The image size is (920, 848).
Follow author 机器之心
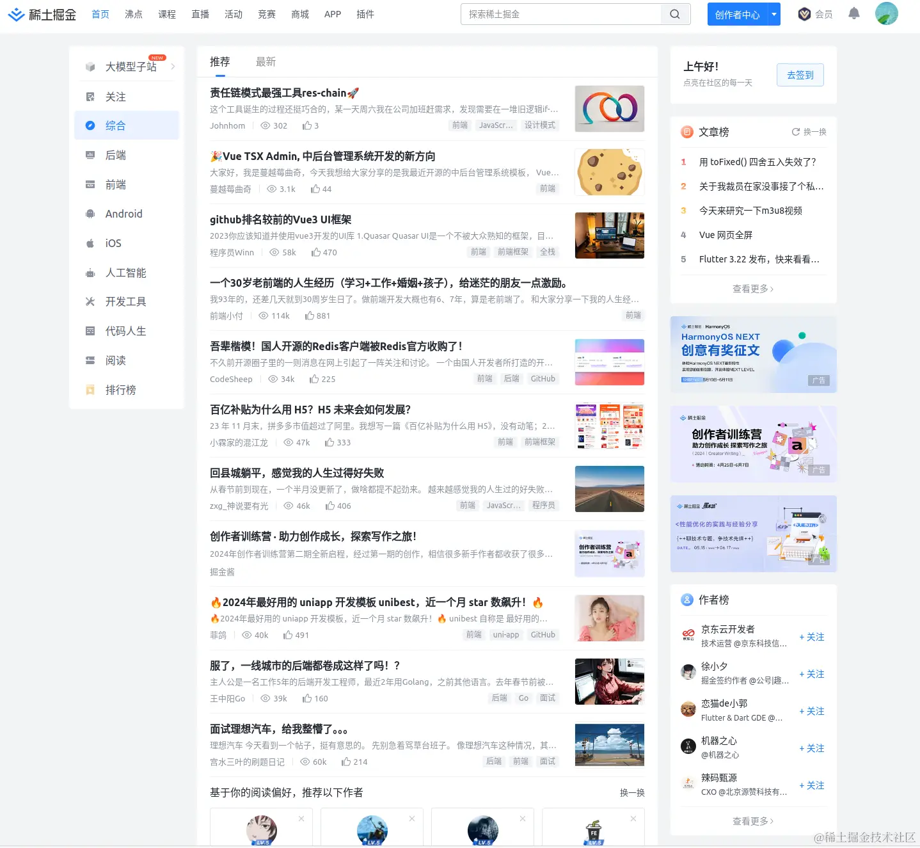pos(812,748)
